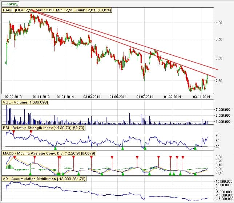Click the VOL - Volume panel label
The image size is (234, 203).
pyautogui.click(x=26, y=103)
